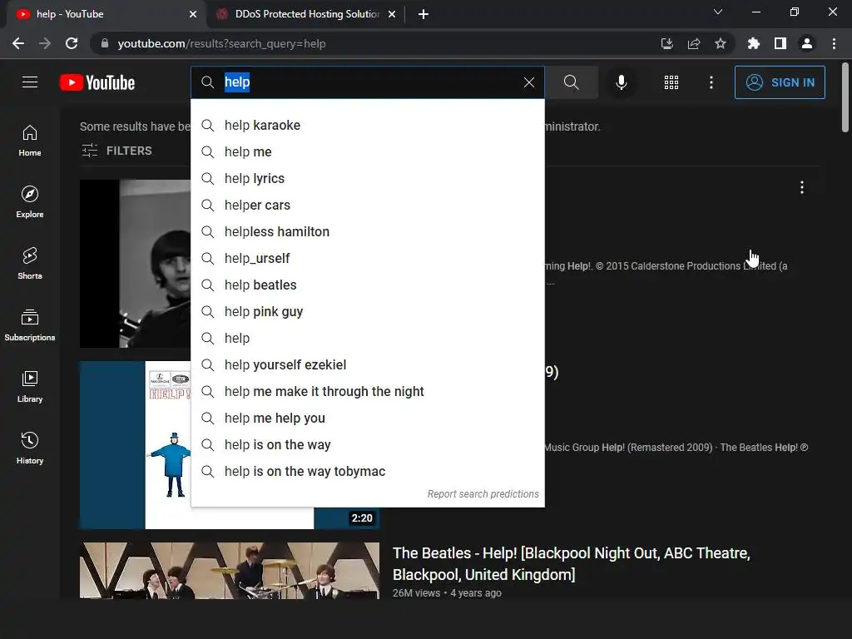The height and width of the screenshot is (639, 852).
Task: Open the YouTube settings three-dot menu
Action: [711, 82]
